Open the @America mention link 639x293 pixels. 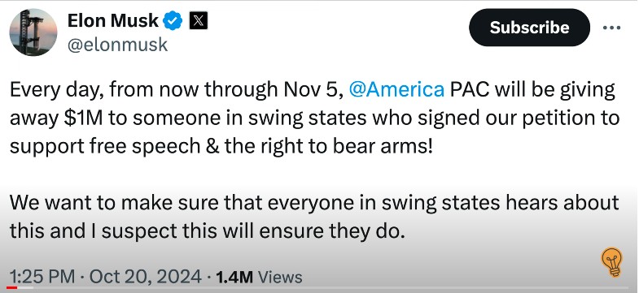click(396, 90)
